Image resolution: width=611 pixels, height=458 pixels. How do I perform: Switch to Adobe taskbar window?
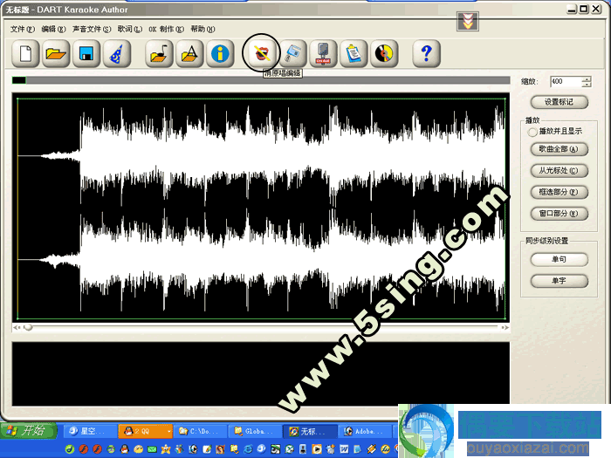(x=365, y=431)
